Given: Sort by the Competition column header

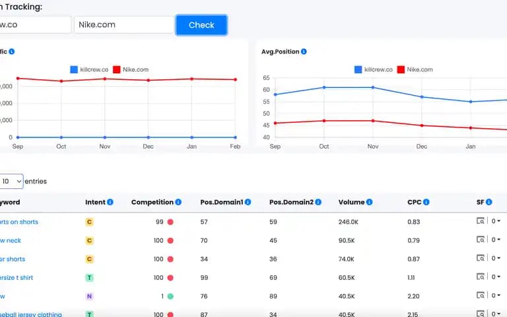Looking at the screenshot, I should click(152, 202).
